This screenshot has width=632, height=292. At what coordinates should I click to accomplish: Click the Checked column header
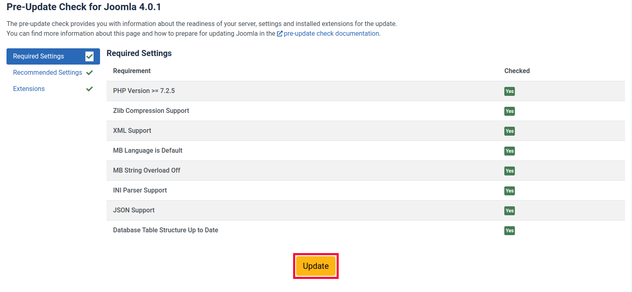point(517,71)
